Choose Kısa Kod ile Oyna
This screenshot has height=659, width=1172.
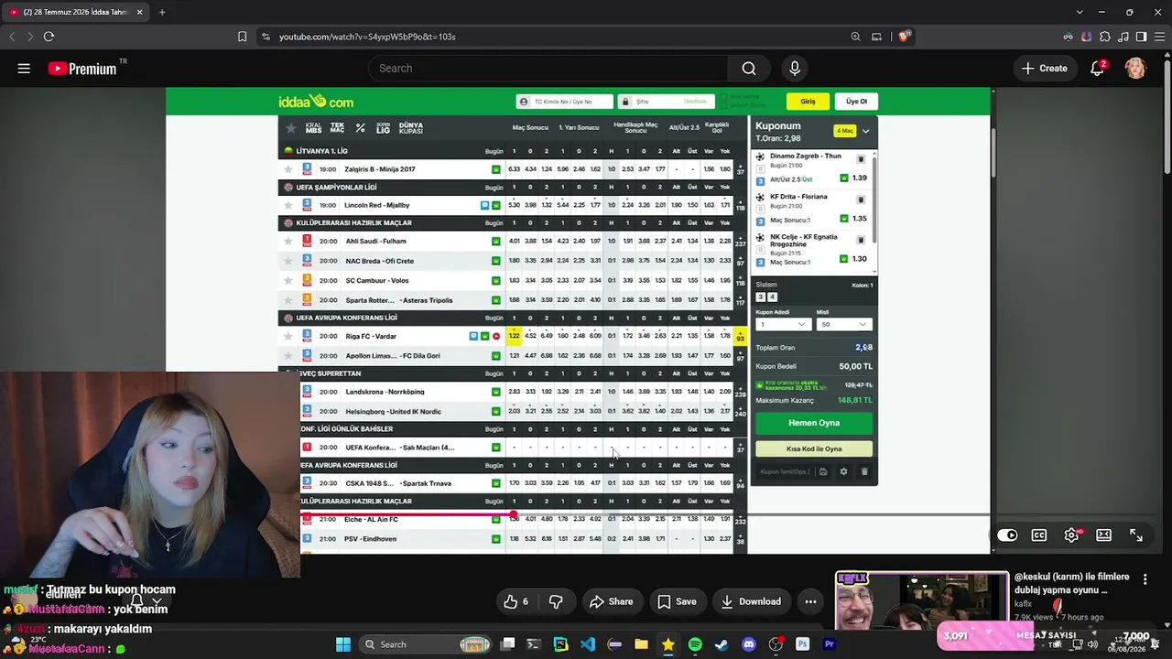[814, 448]
